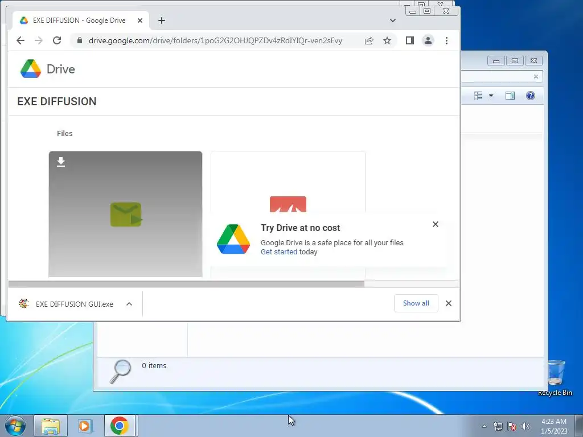Screen dimensions: 583x437
Task: Click the taskbar clock showing 4:23 AM
Action: tap(554, 426)
